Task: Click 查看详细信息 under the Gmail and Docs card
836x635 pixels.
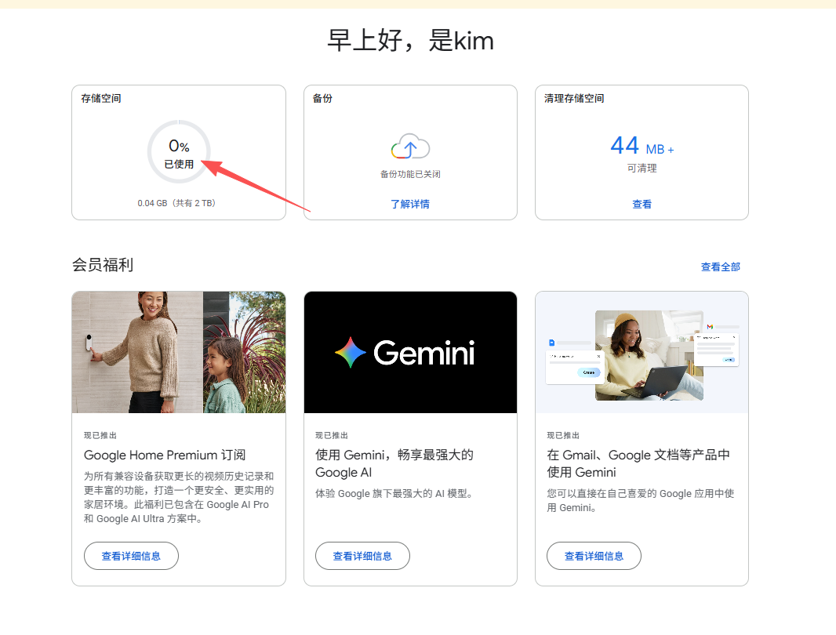Action: pos(594,556)
